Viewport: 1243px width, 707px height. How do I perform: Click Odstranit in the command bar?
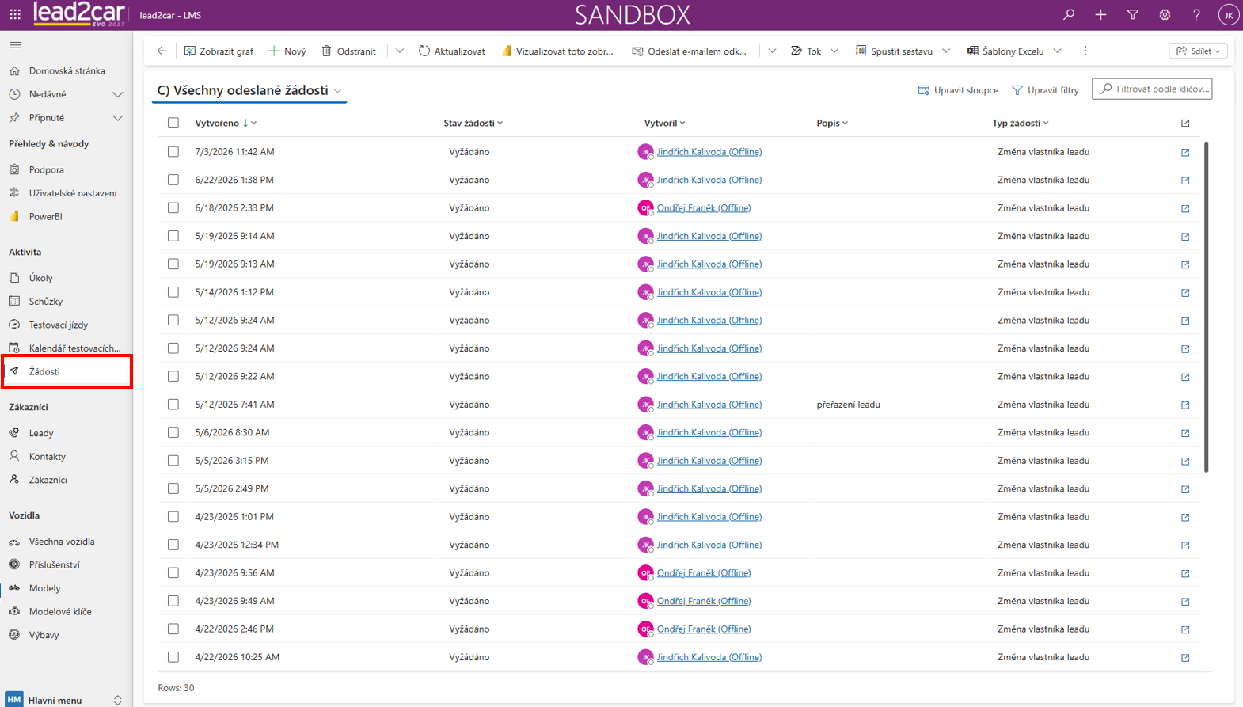pyautogui.click(x=348, y=51)
